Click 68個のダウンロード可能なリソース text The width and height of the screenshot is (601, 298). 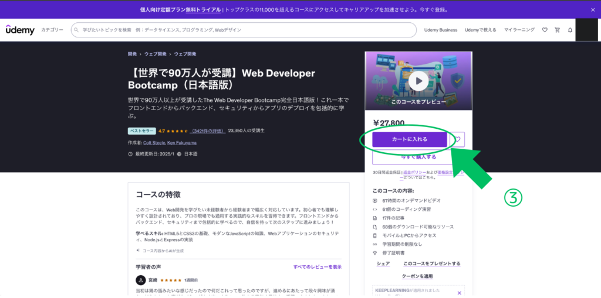[x=418, y=227]
